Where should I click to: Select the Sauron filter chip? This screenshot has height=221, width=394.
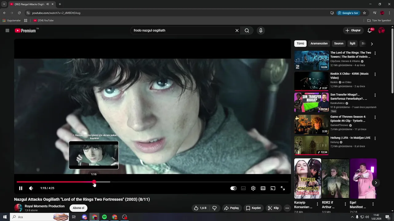click(x=339, y=44)
